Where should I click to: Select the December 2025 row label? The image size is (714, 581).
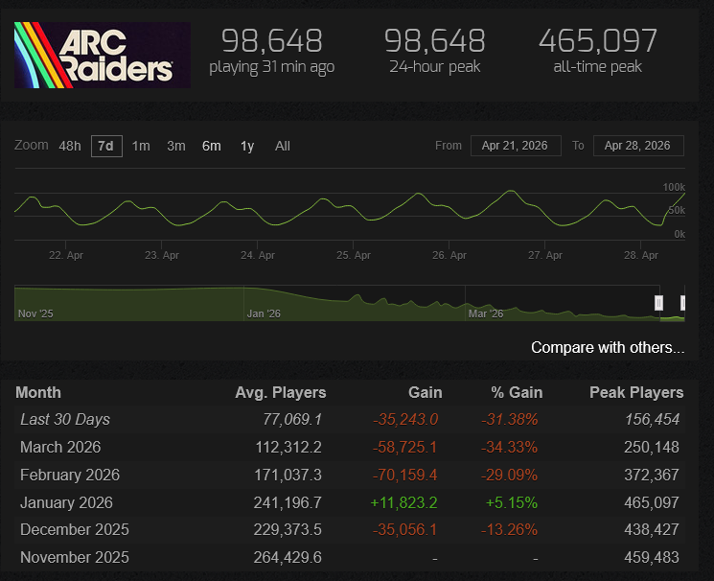[75, 529]
